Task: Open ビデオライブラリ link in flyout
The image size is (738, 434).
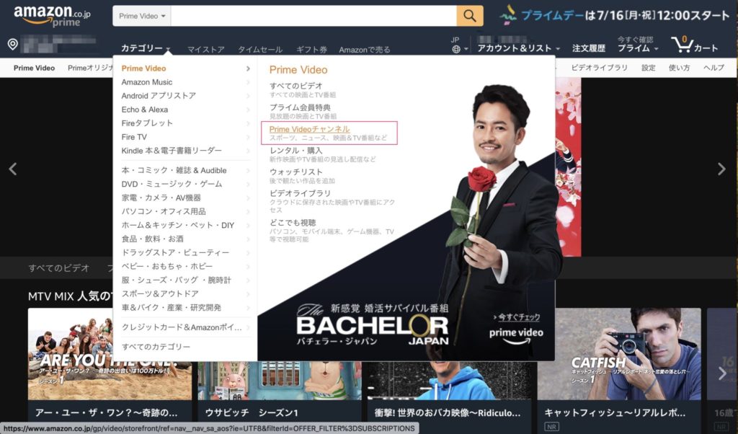Action: tap(300, 193)
